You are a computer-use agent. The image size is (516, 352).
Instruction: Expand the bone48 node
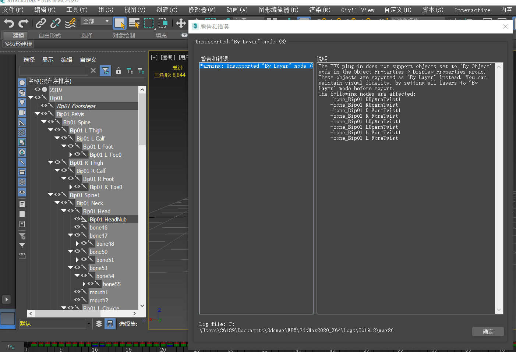(x=77, y=243)
